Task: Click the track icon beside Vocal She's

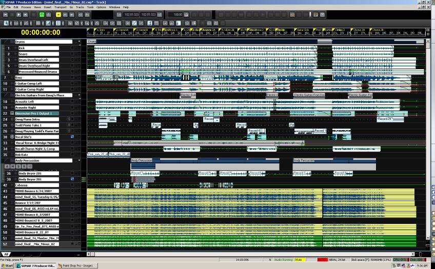Action: (x=11, y=137)
